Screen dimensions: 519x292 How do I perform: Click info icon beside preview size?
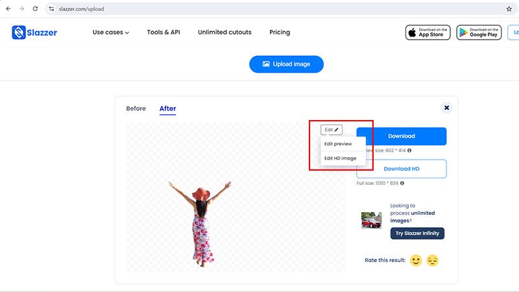pyautogui.click(x=409, y=151)
